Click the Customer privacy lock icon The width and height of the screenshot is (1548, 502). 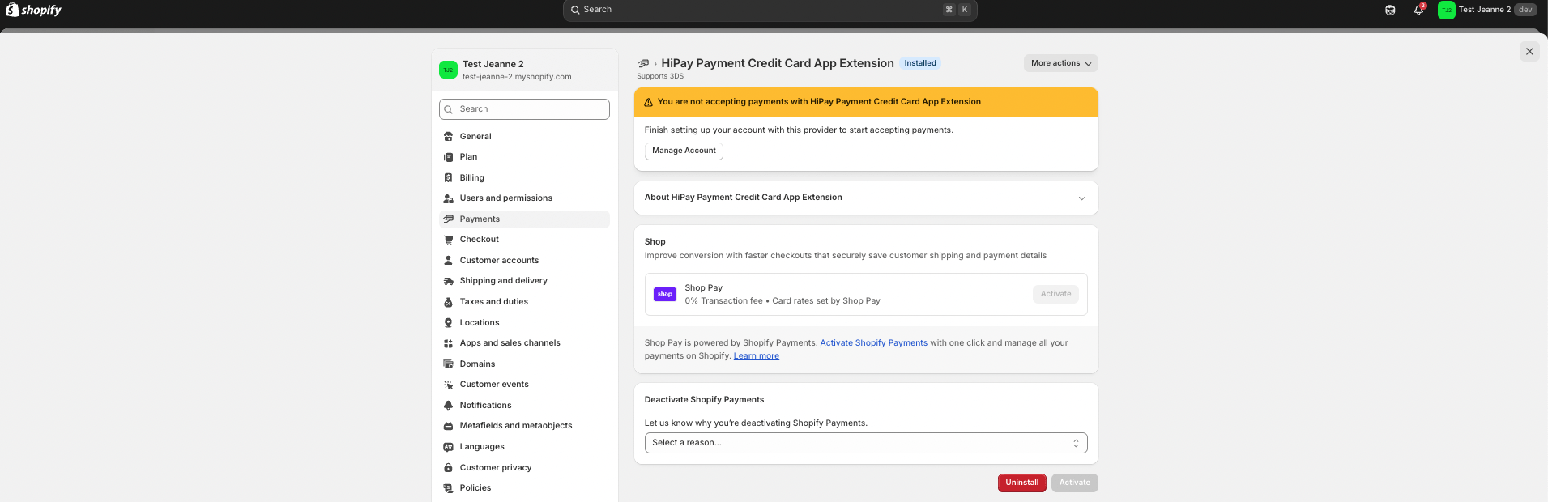(x=448, y=468)
